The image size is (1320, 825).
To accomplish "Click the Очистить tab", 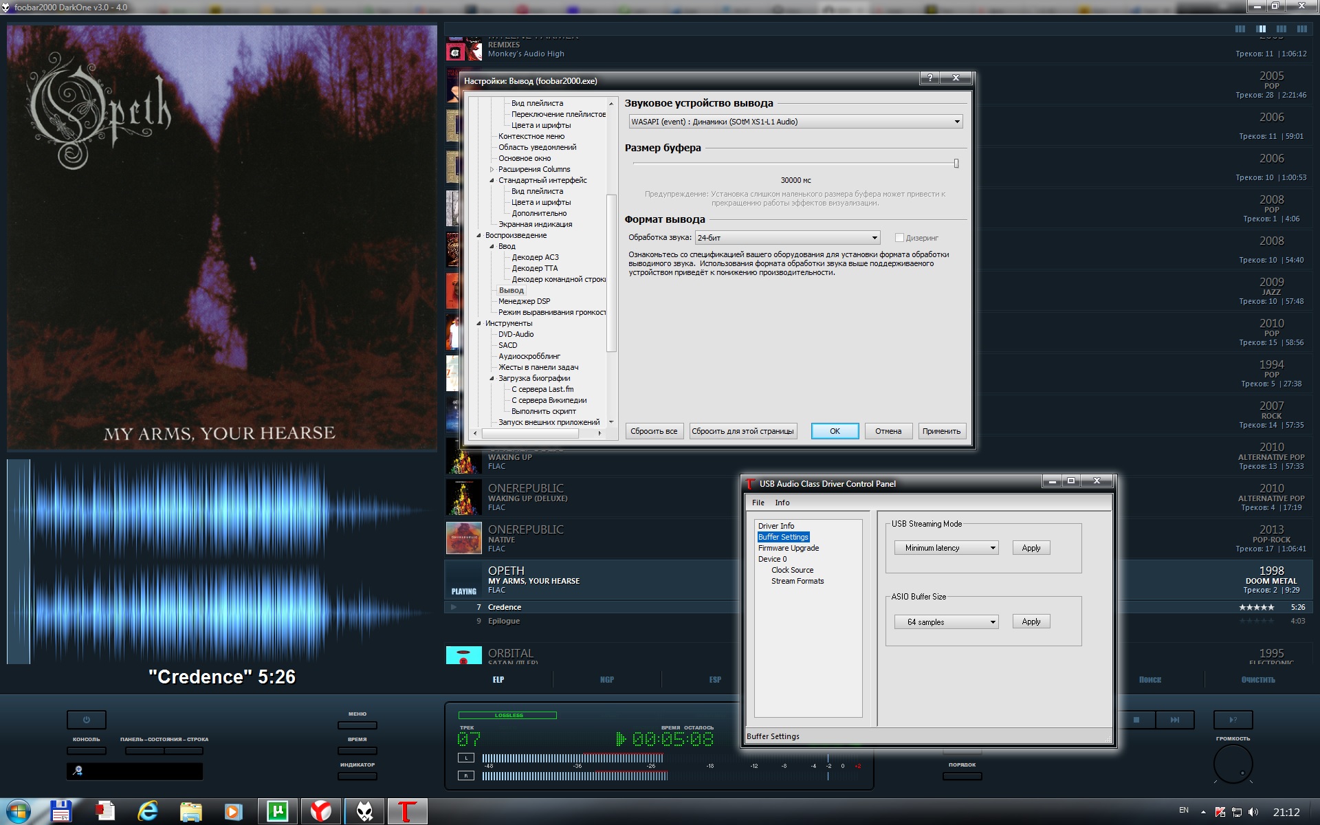I will pos(1258,679).
